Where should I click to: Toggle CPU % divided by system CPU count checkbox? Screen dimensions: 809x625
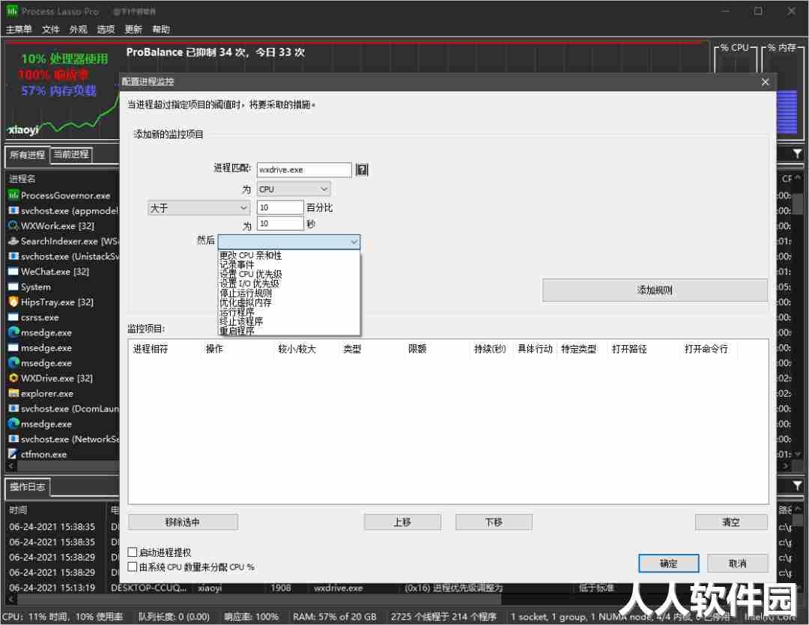click(133, 567)
